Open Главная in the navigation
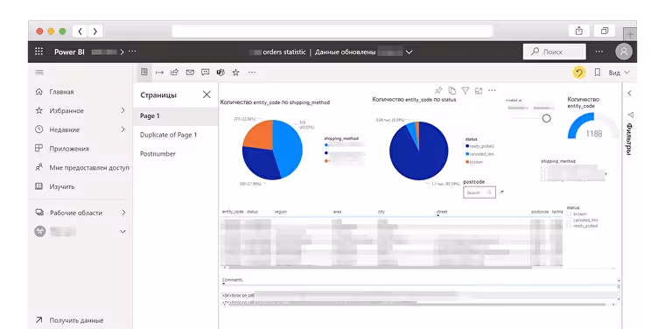This screenshot has width=665, height=329. (x=61, y=92)
